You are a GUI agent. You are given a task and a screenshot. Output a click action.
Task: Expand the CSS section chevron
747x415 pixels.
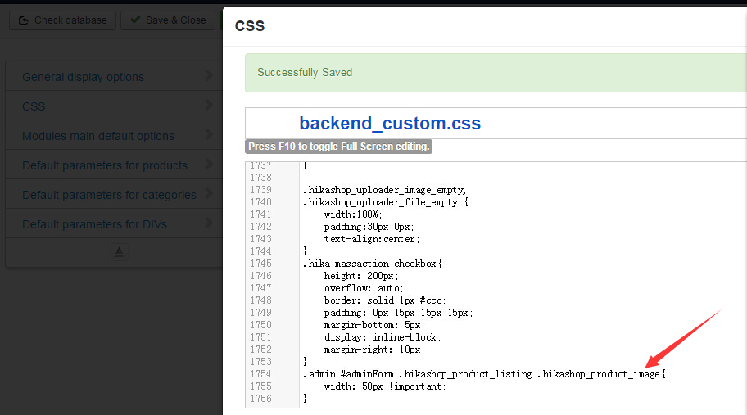click(210, 106)
